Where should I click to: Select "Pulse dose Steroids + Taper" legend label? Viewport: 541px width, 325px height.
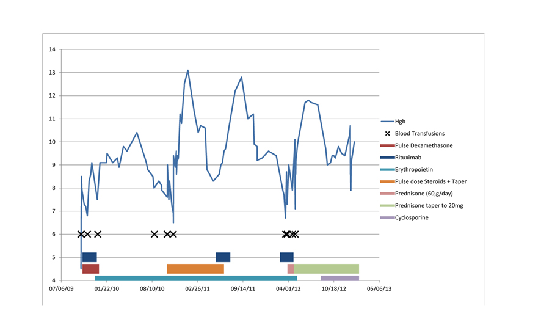tap(430, 181)
